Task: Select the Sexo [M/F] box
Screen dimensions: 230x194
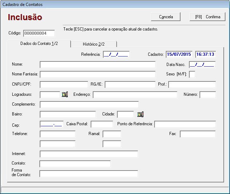Action: point(192,74)
